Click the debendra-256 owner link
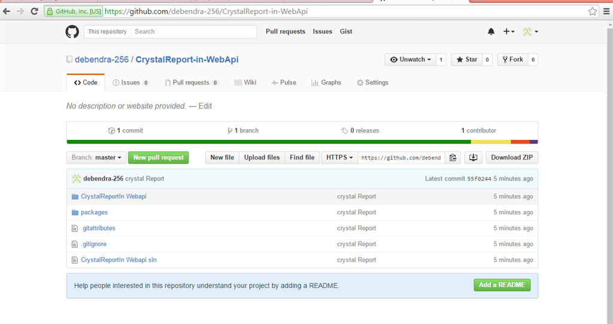 click(x=102, y=60)
